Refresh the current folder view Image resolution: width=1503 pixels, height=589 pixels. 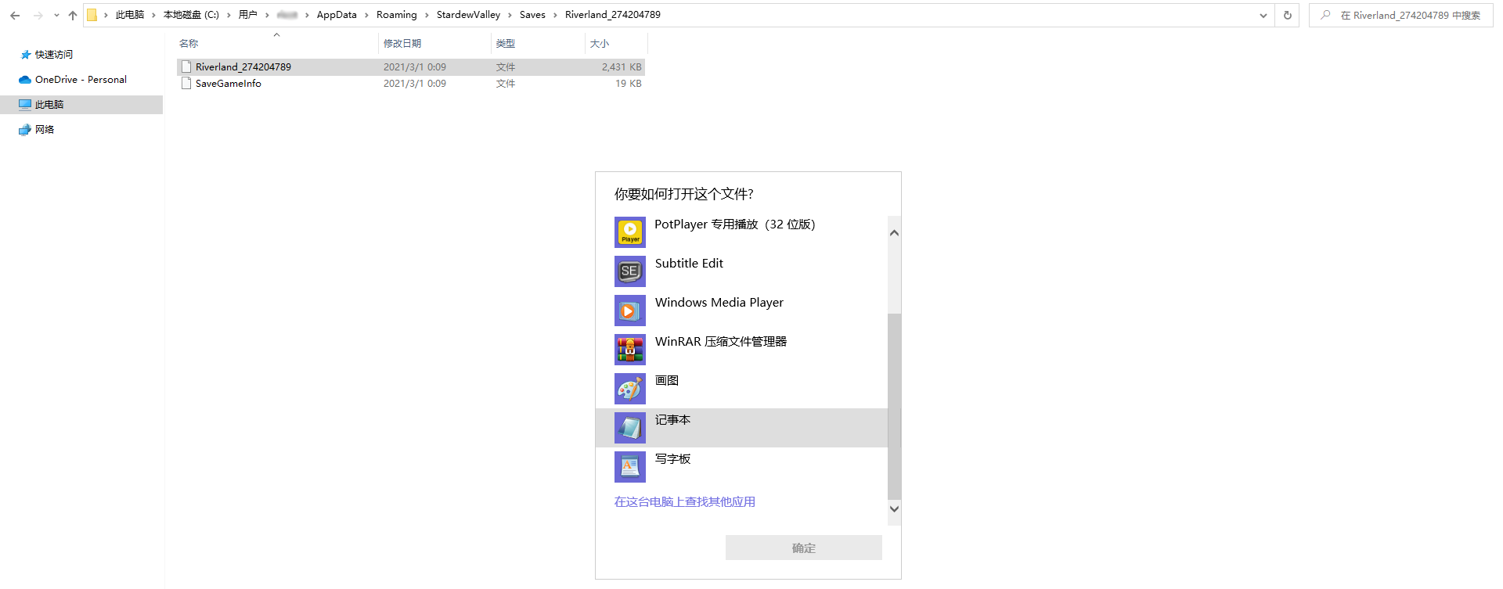point(1288,15)
